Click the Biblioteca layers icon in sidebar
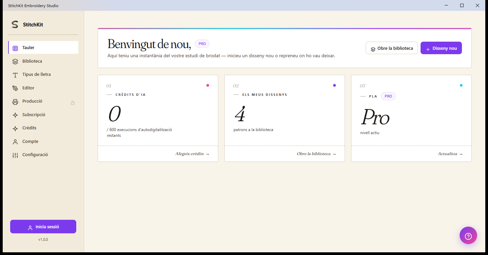Viewport: 488px width, 255px height. click(x=15, y=62)
